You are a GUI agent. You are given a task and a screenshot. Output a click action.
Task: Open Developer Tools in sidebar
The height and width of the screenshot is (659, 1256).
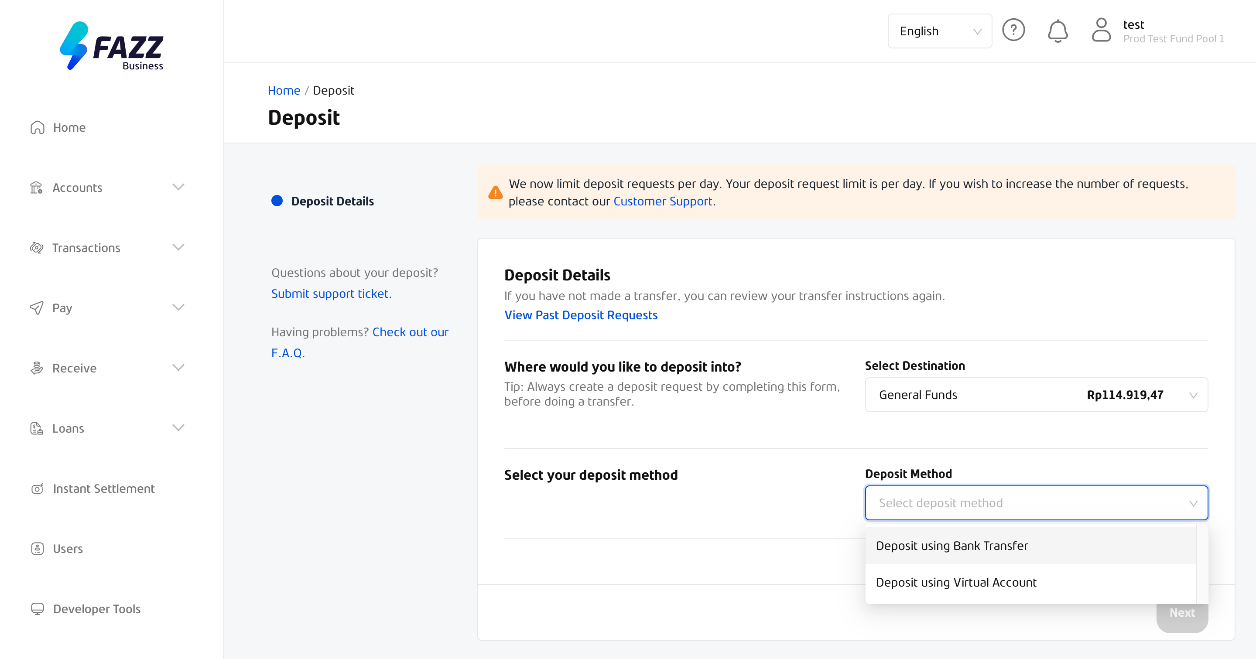tap(96, 609)
